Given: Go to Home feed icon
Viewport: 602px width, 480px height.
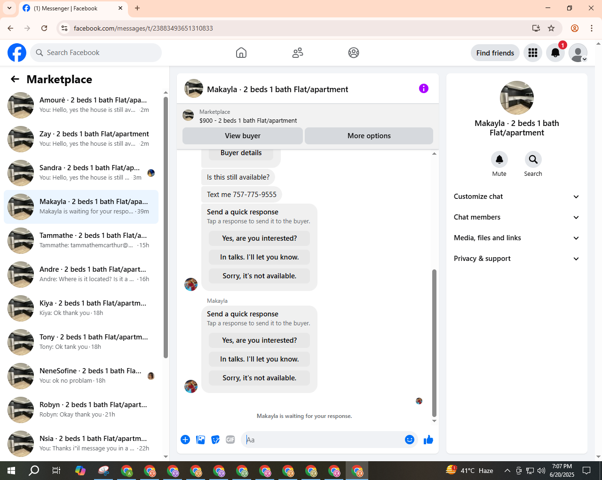Looking at the screenshot, I should pos(241,53).
